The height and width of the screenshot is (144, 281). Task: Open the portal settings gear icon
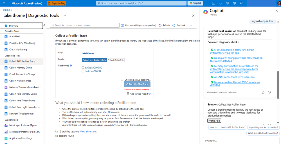[x=228, y=3]
